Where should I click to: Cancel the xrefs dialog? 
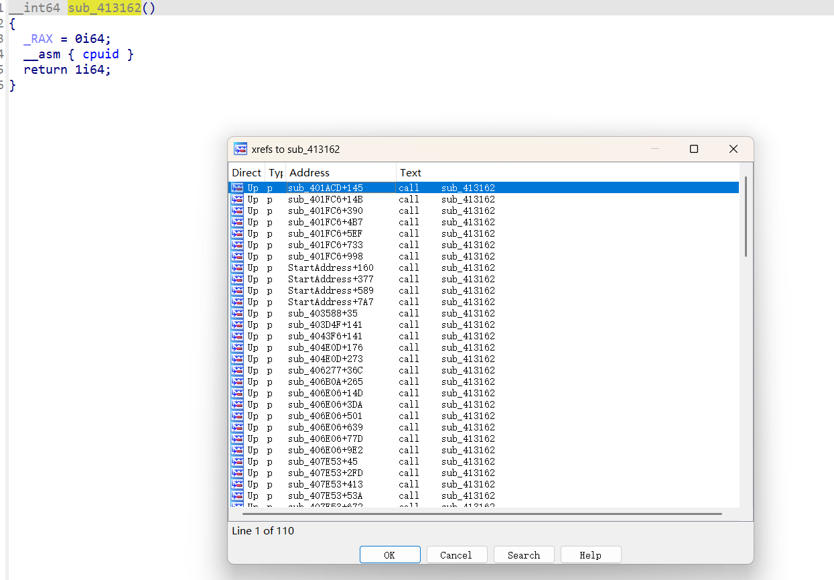pyautogui.click(x=456, y=555)
